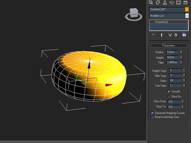Click the Fillet spinner arrows
The width and height of the screenshot is (191, 143).
pyautogui.click(x=181, y=62)
